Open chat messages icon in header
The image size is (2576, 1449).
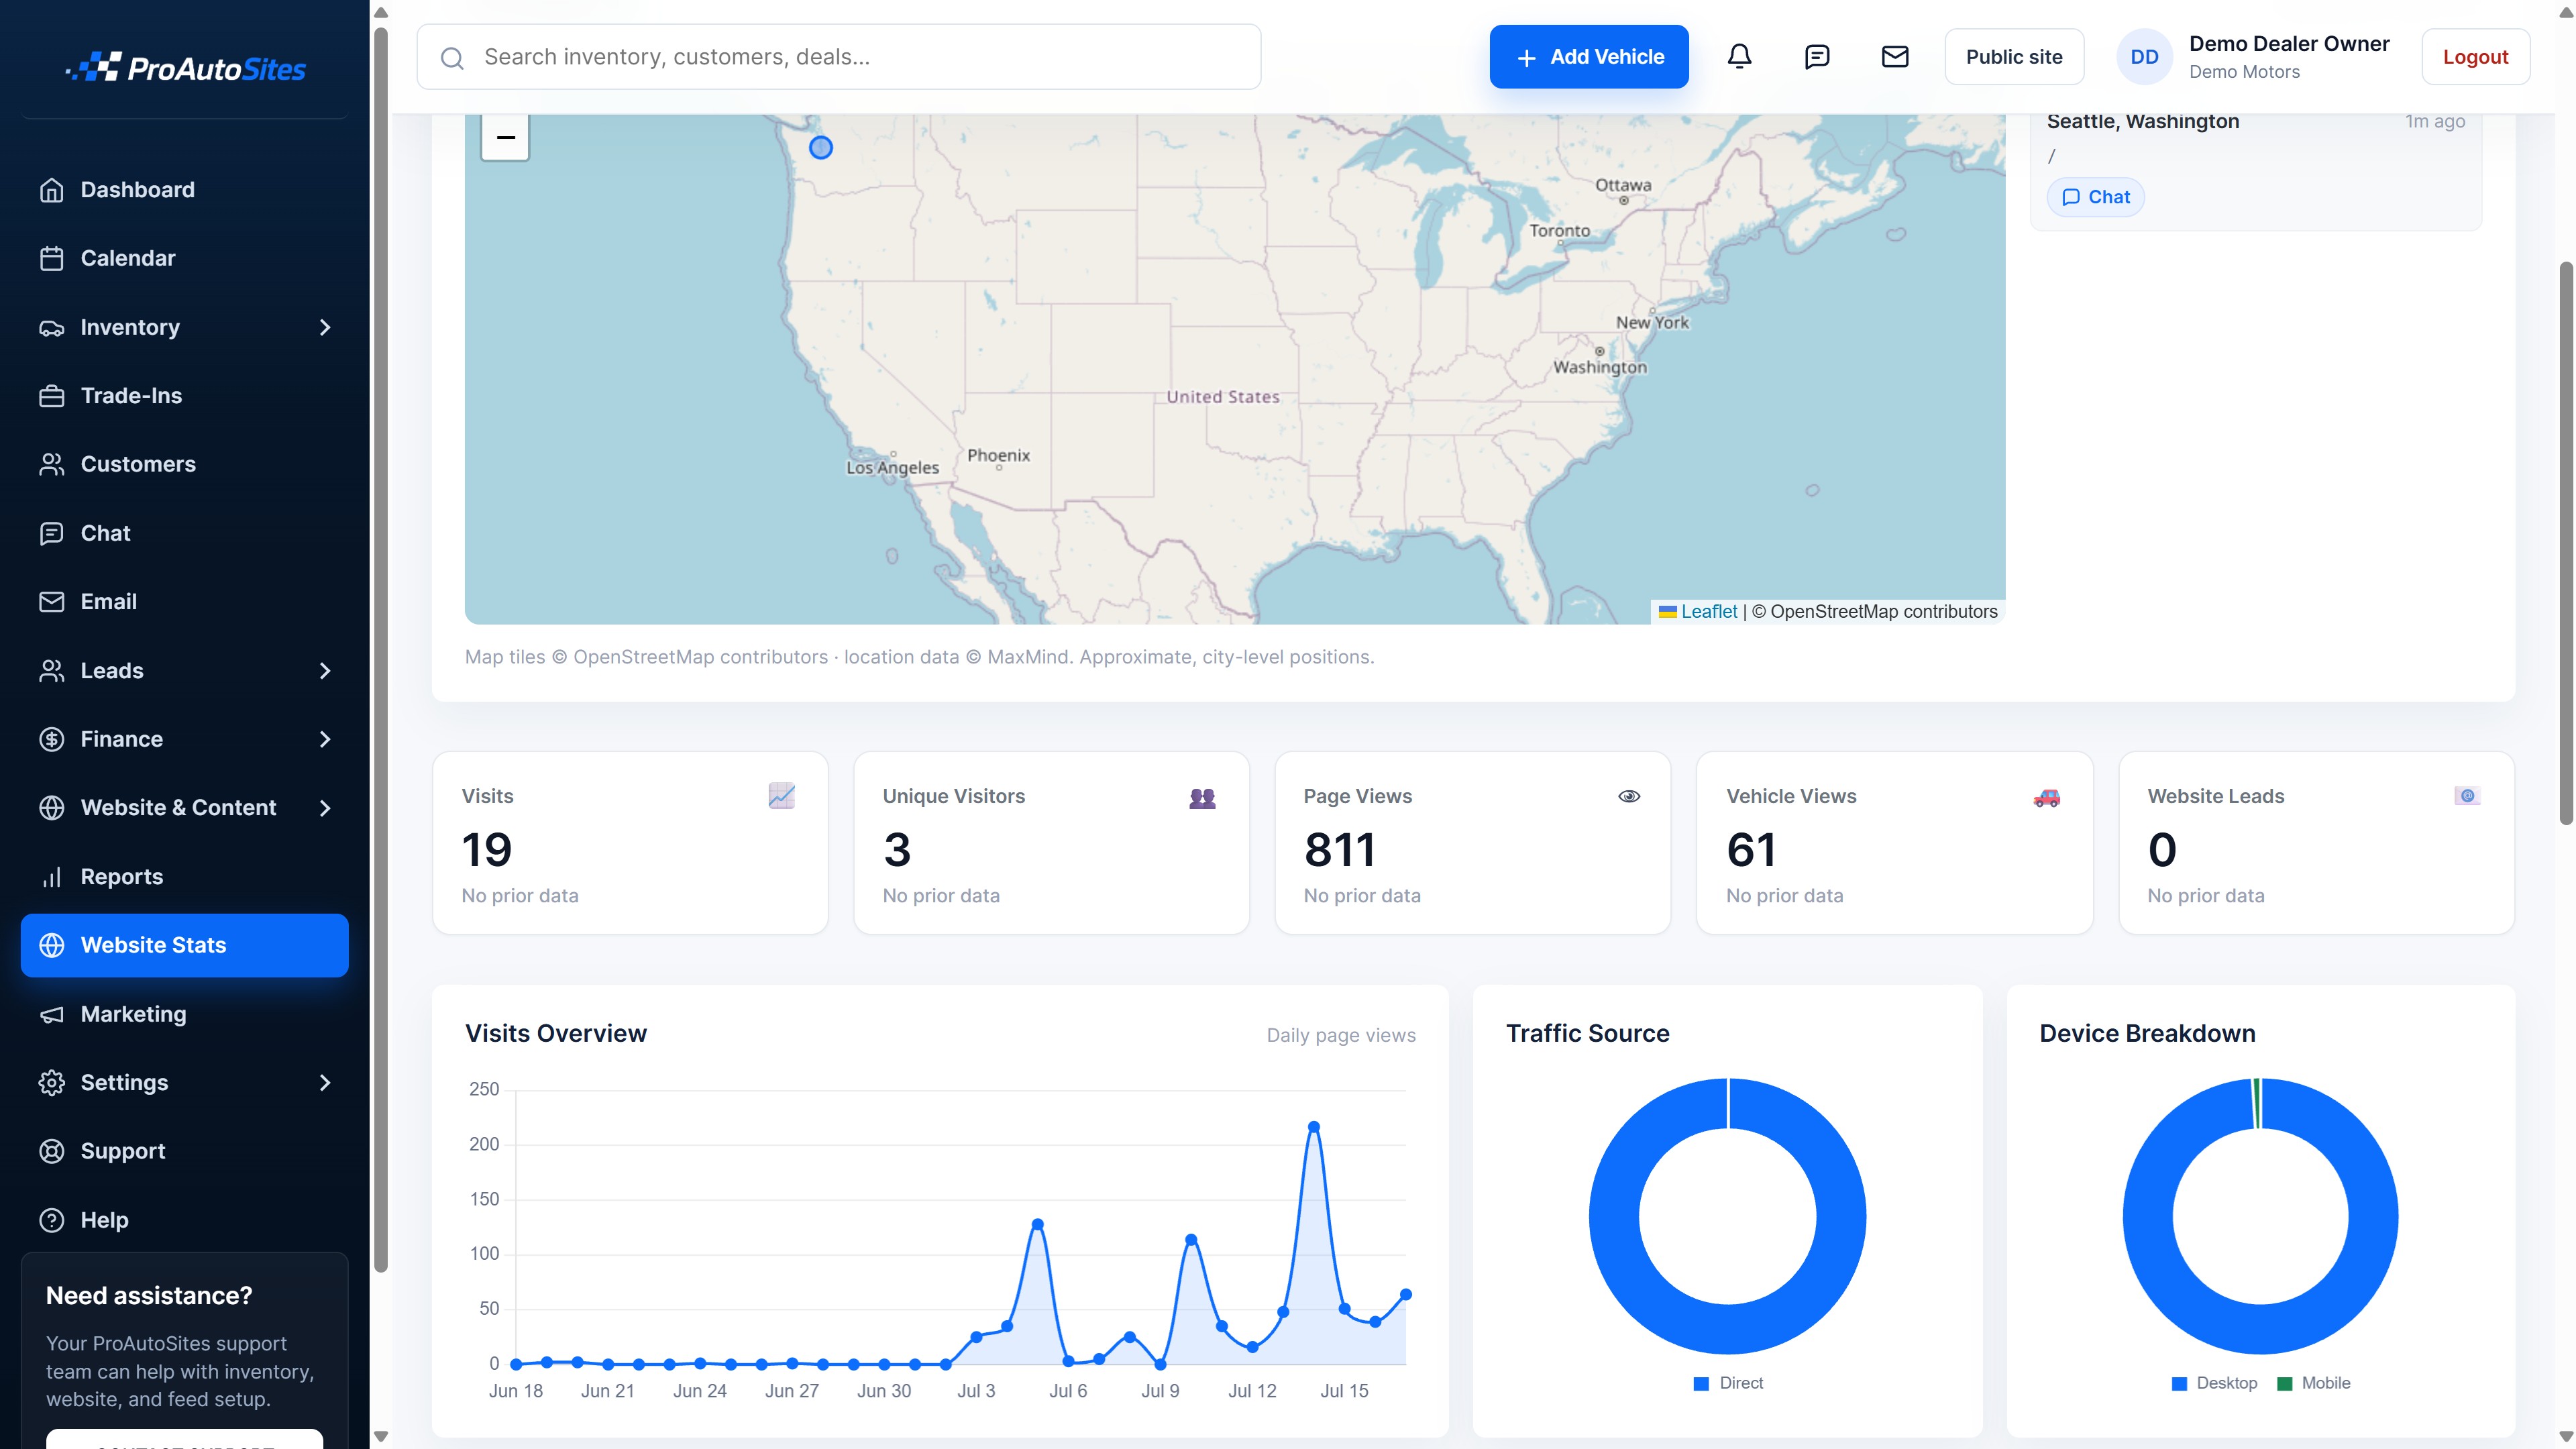coord(1817,57)
